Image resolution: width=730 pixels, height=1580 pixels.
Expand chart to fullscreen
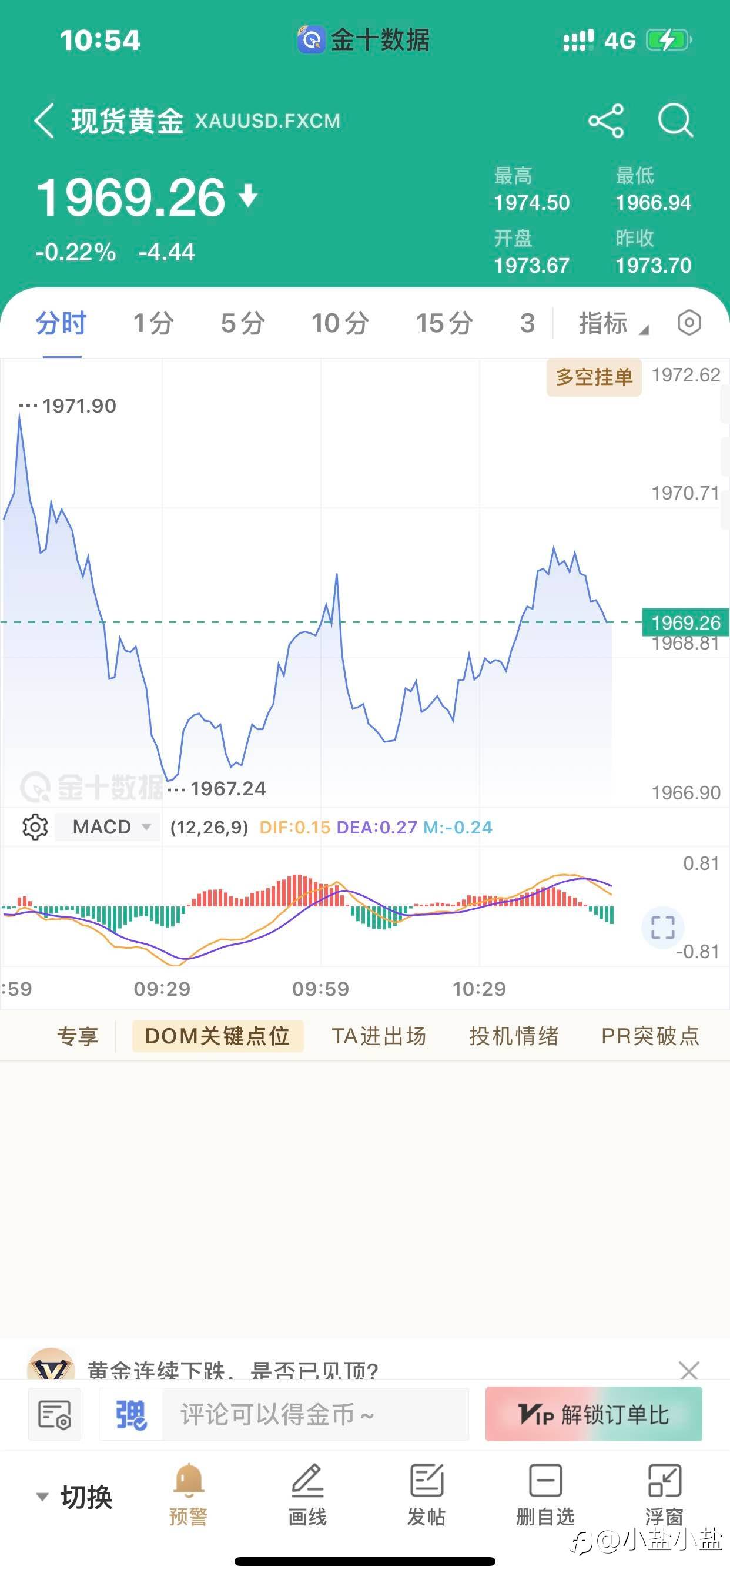[662, 928]
